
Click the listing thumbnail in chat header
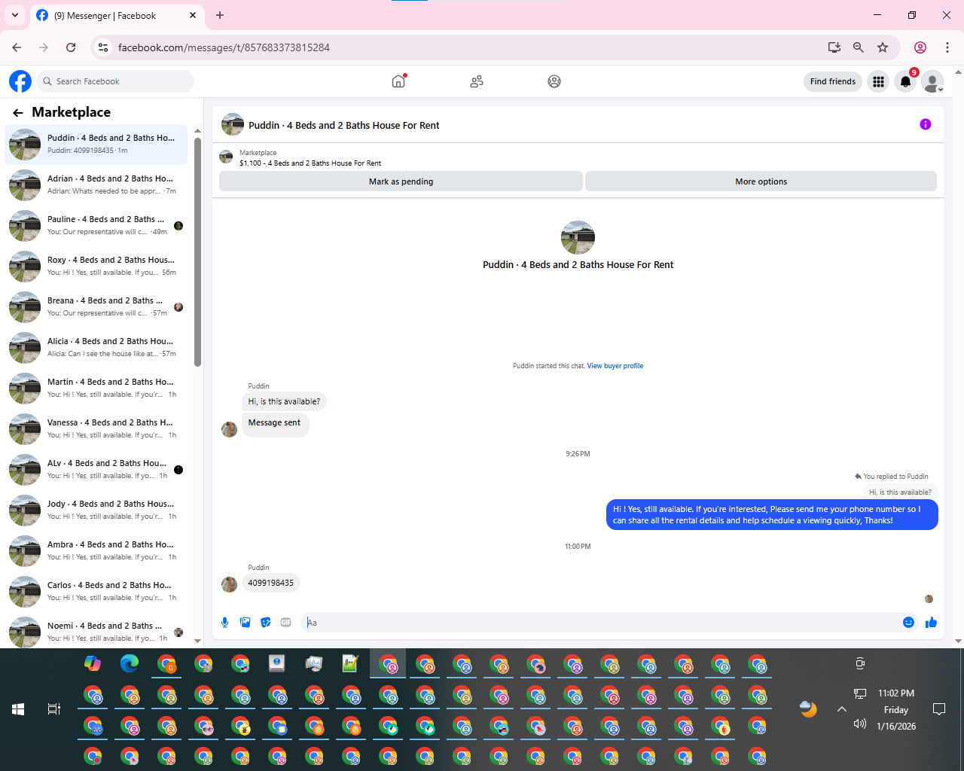pos(233,124)
